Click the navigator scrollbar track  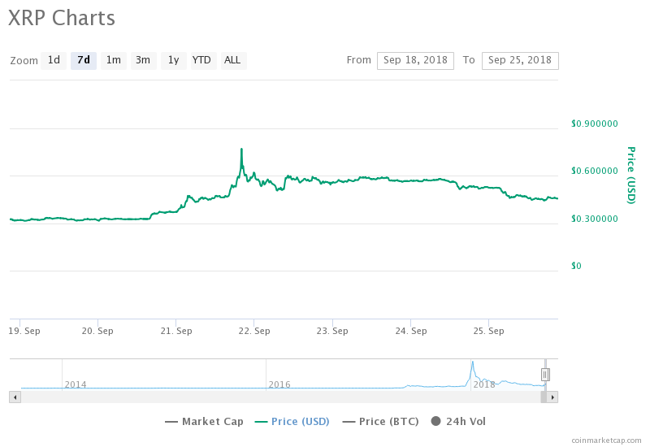click(276, 397)
